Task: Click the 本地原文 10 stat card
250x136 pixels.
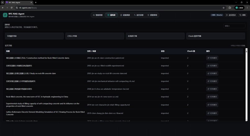Action: (155, 36)
